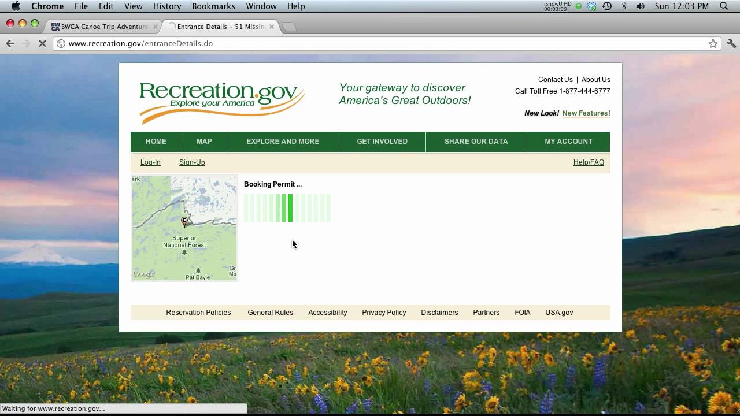Viewport: 740px width, 416px height.
Task: Open the Help/FAQ link
Action: (589, 162)
